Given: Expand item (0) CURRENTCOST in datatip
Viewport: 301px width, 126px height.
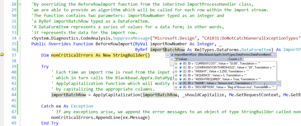Looking at the screenshot, I should pos(176,63).
